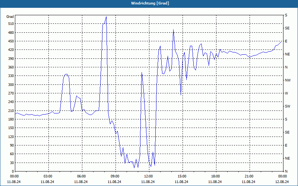Click the S compass label at chart top edge
The height and width of the screenshot is (186, 298).
coord(286,15)
